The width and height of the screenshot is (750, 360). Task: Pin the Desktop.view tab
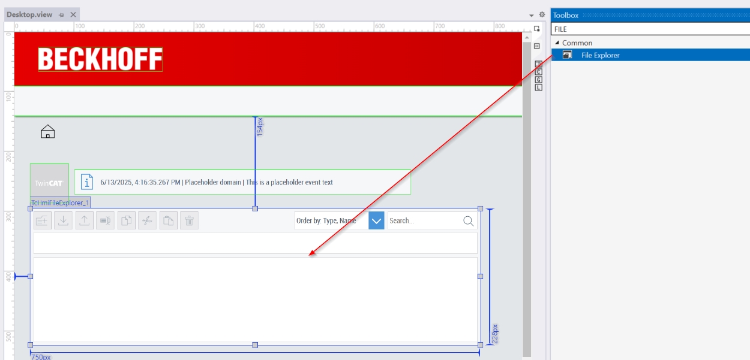(61, 14)
